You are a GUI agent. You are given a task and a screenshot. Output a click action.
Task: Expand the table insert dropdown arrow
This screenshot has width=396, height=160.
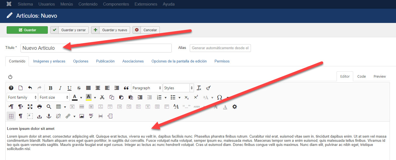[65, 107]
